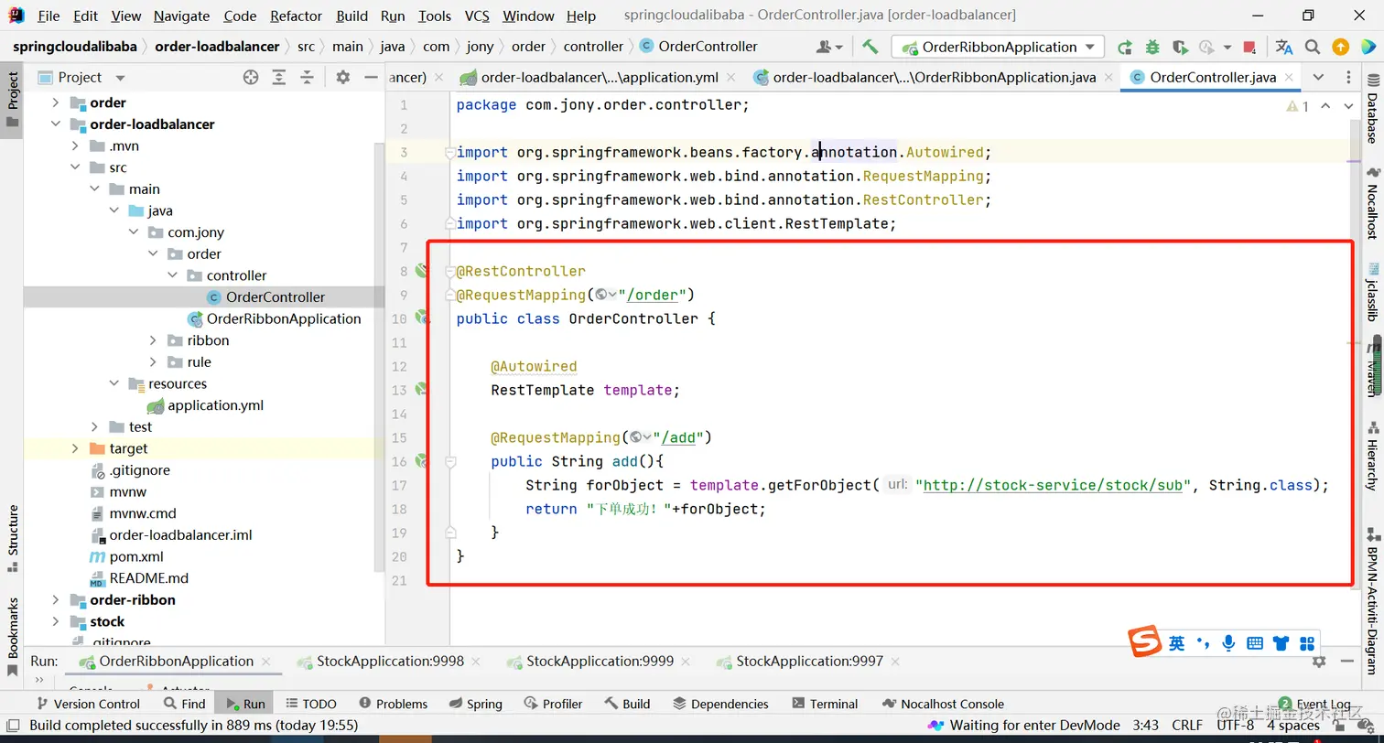Click the Sogou input method S icon
1384x743 pixels.
[1144, 642]
